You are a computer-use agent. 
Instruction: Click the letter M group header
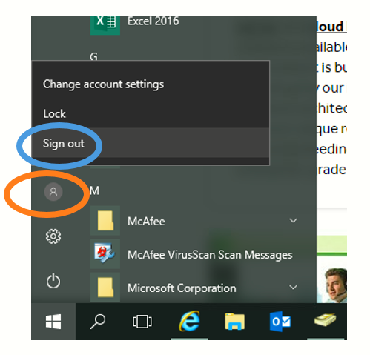(94, 190)
